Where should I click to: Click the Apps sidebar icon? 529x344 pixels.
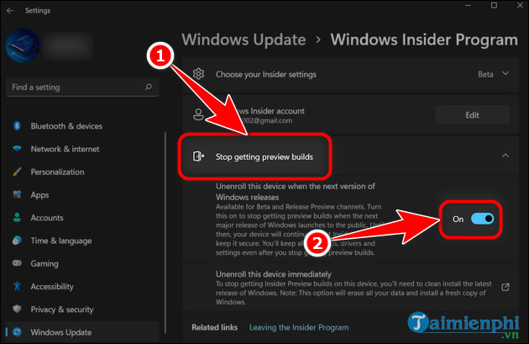click(x=17, y=194)
